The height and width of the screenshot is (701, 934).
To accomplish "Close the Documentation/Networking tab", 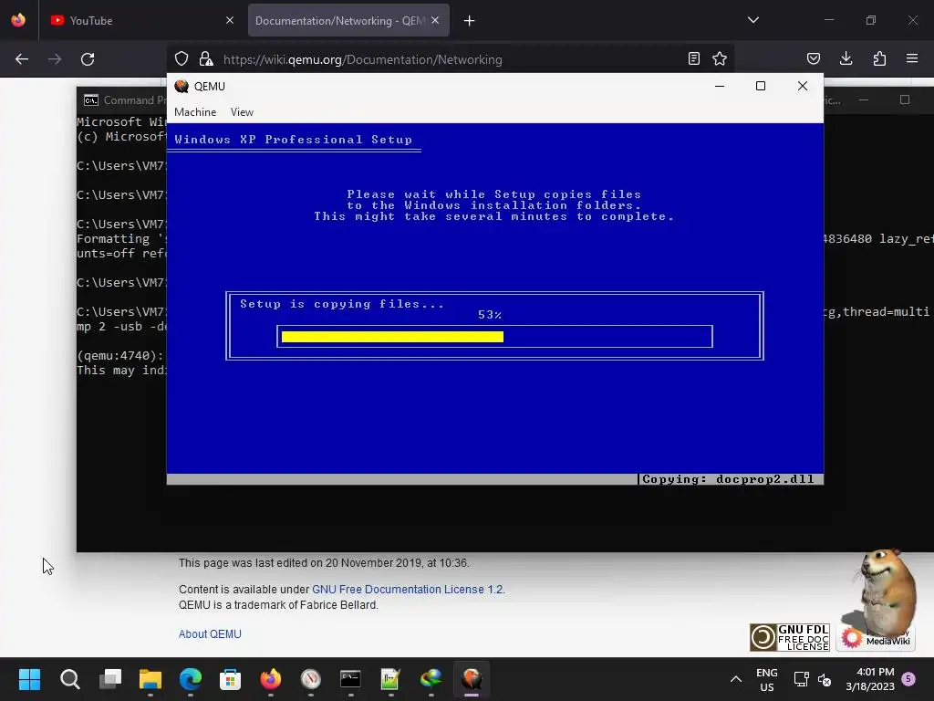I will tap(435, 20).
